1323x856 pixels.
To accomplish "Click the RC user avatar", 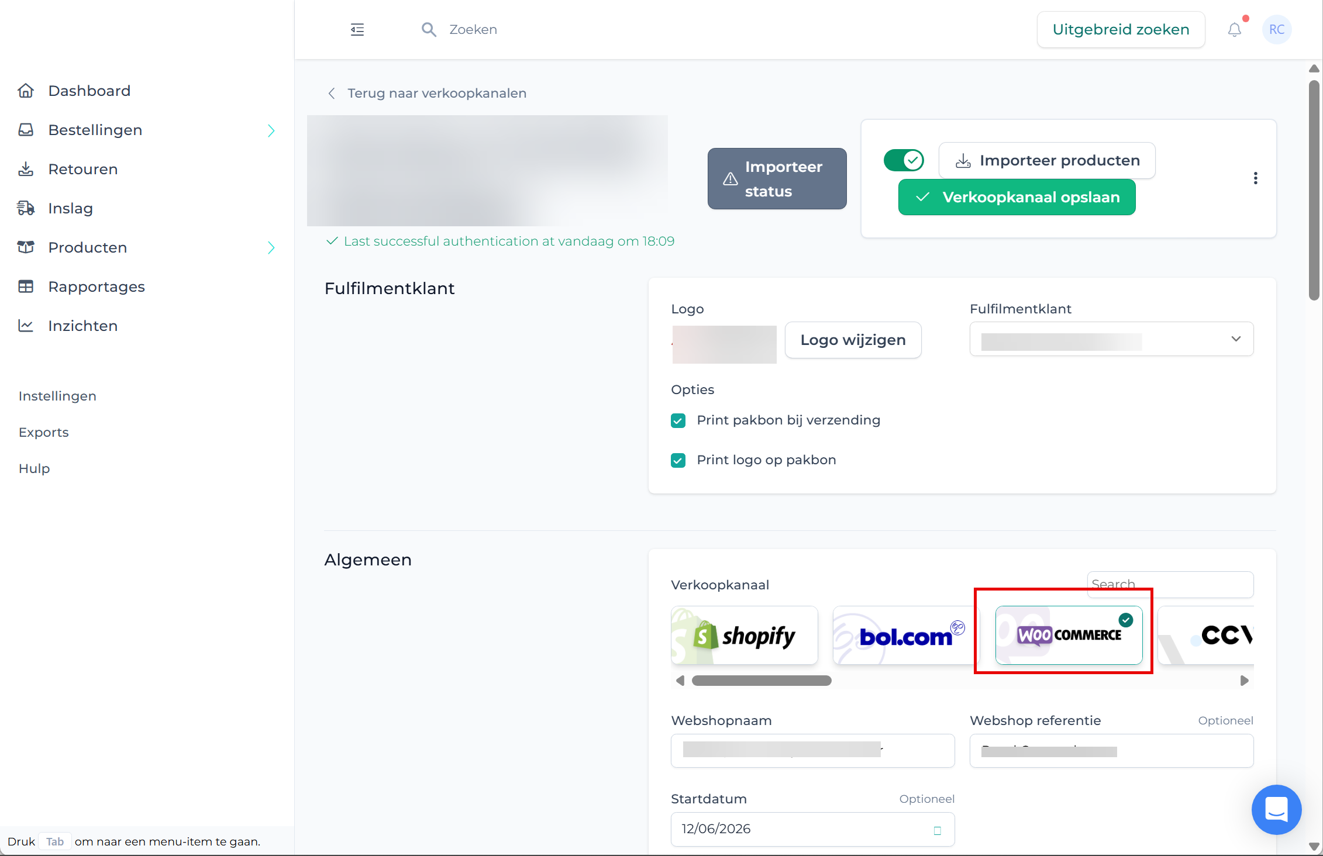I will point(1277,30).
